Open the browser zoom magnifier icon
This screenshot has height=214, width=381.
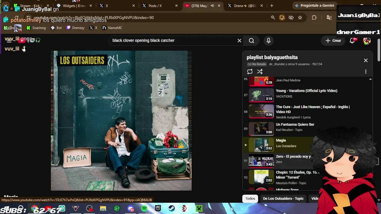[273, 18]
